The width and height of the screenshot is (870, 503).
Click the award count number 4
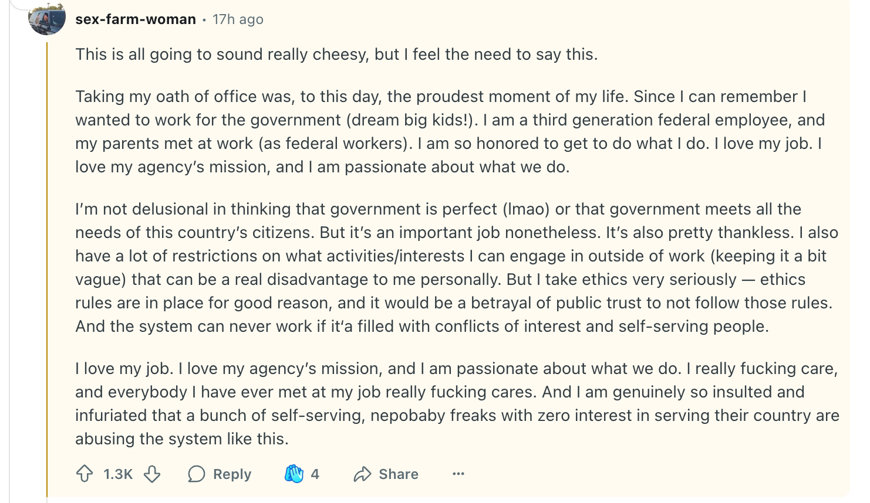tap(315, 474)
